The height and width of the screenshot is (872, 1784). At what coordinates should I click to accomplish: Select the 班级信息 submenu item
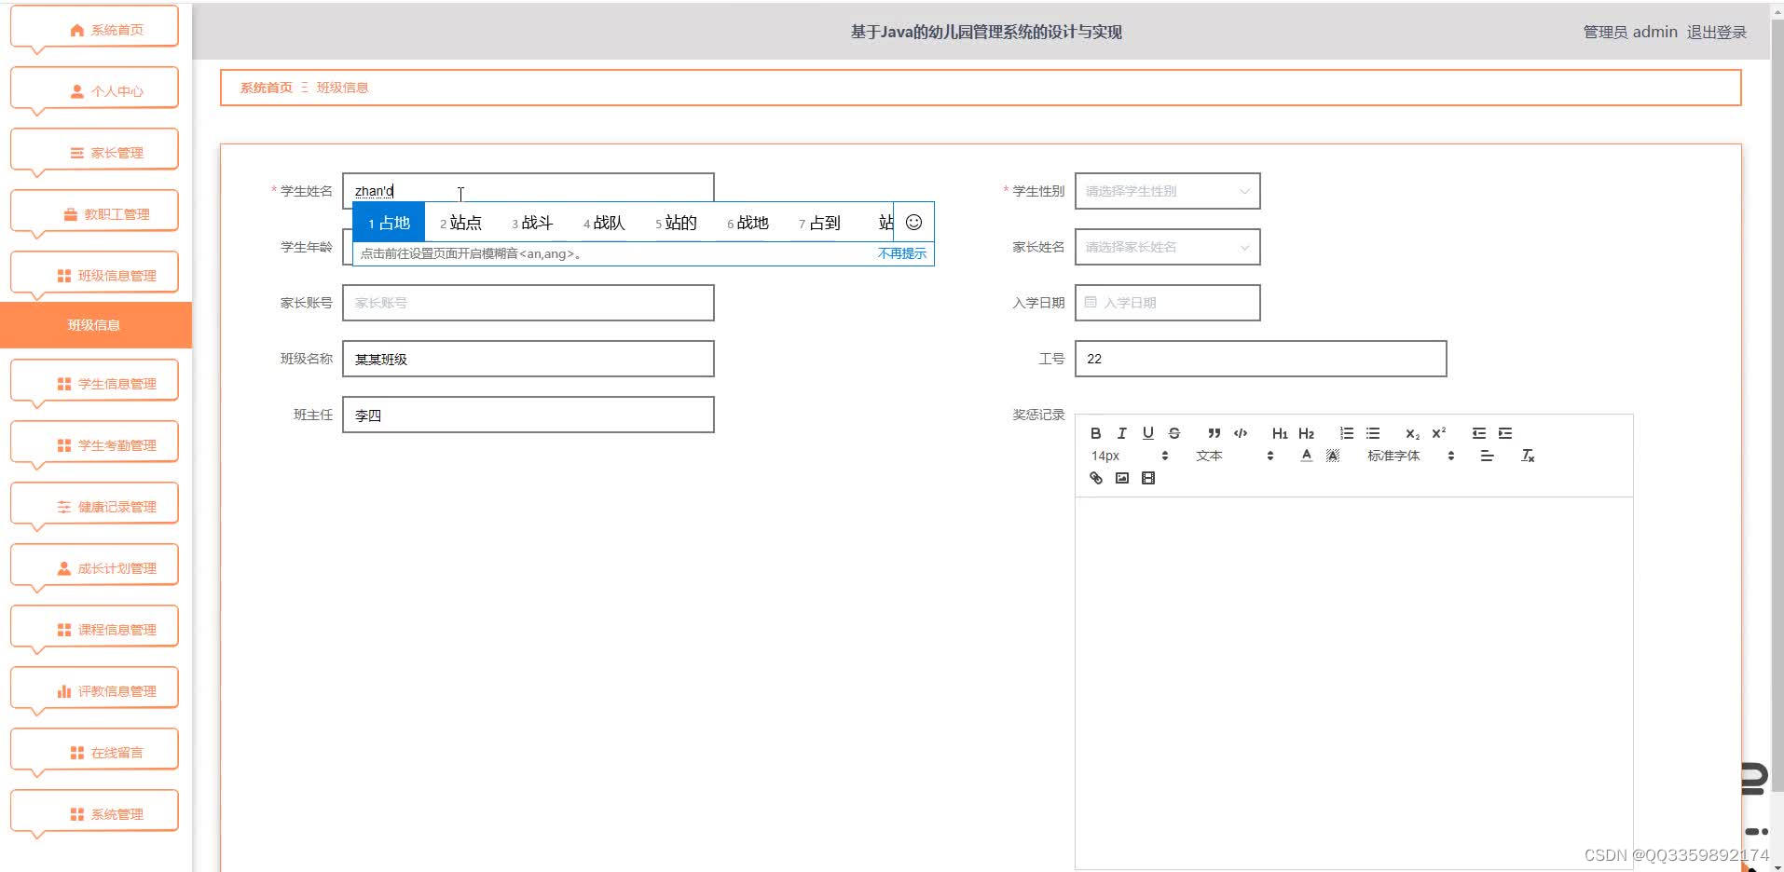(x=95, y=325)
